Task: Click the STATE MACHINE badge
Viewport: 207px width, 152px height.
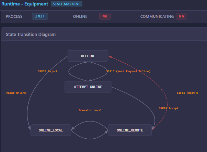Action: point(67,4)
